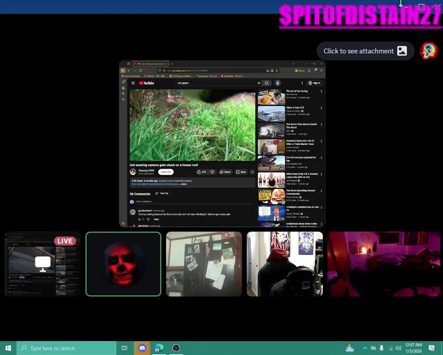443x355 pixels.
Task: Bookmark this page with star icon
Action: tap(277, 71)
